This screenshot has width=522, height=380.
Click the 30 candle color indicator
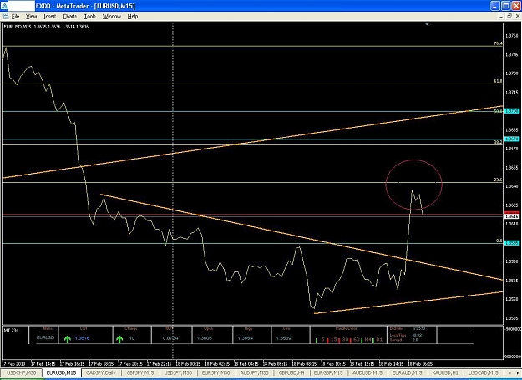coord(345,340)
